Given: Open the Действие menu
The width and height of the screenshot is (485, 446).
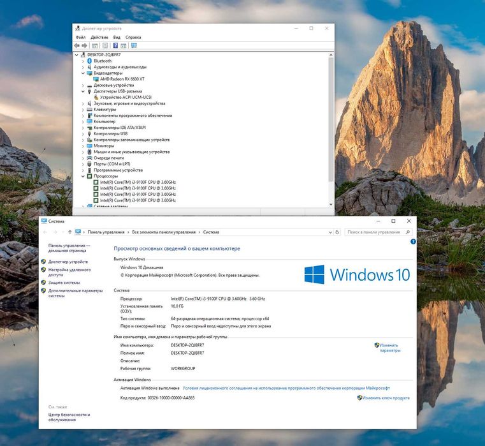Looking at the screenshot, I should coord(99,37).
